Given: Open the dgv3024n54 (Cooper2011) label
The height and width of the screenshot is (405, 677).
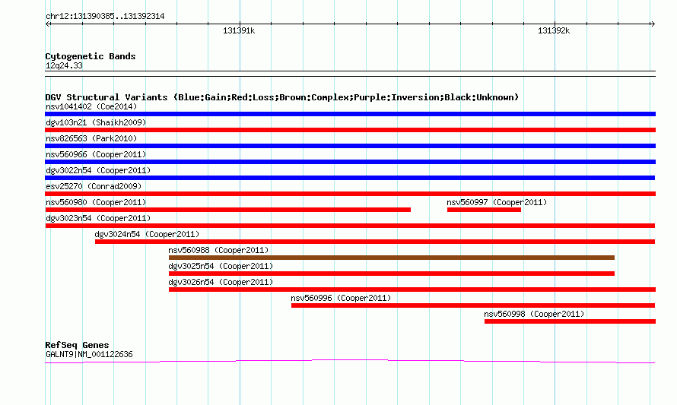Looking at the screenshot, I should click(x=147, y=234).
